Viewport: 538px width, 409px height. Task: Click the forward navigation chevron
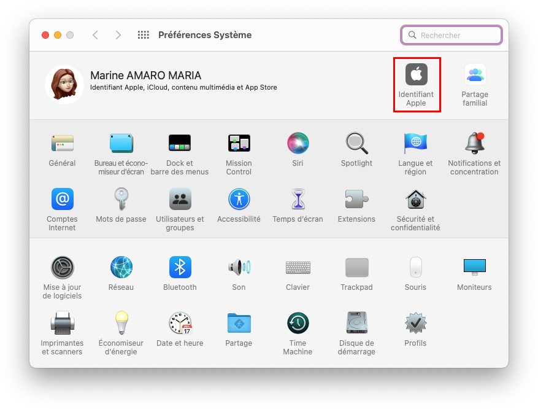(x=118, y=35)
